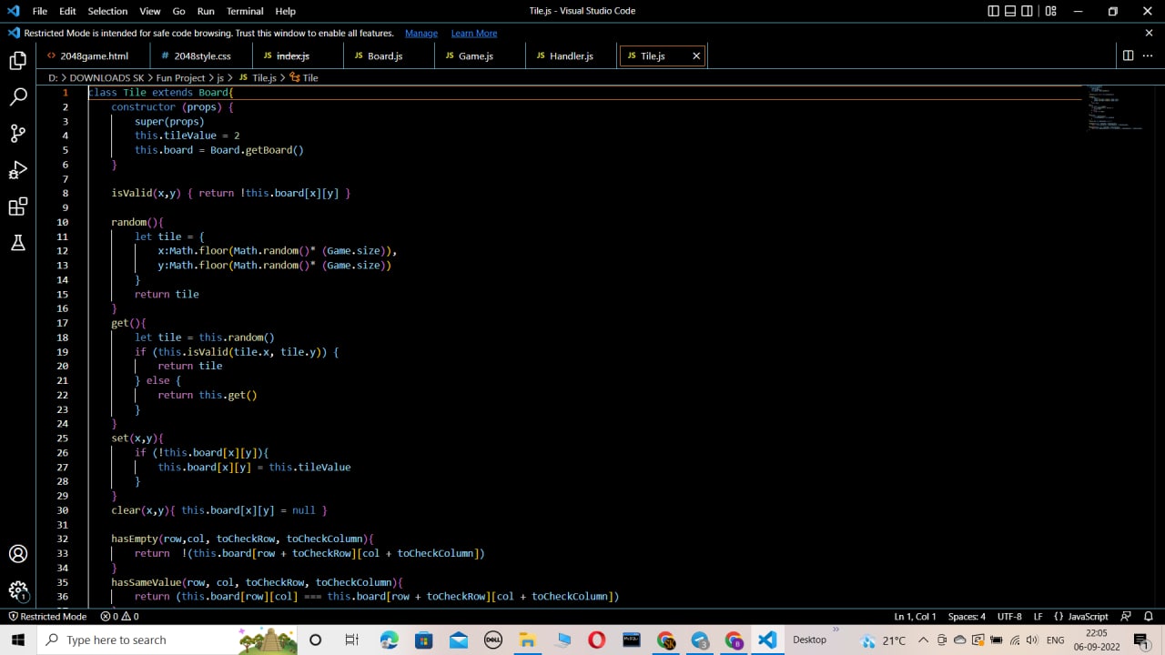This screenshot has width=1165, height=655.
Task: Open the Mail app on the taskbar
Action: (x=459, y=640)
